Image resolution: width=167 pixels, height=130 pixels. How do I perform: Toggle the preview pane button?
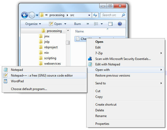pos(110,24)
